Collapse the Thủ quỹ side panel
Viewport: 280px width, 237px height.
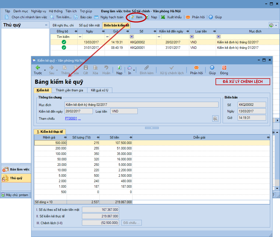(x=46, y=25)
